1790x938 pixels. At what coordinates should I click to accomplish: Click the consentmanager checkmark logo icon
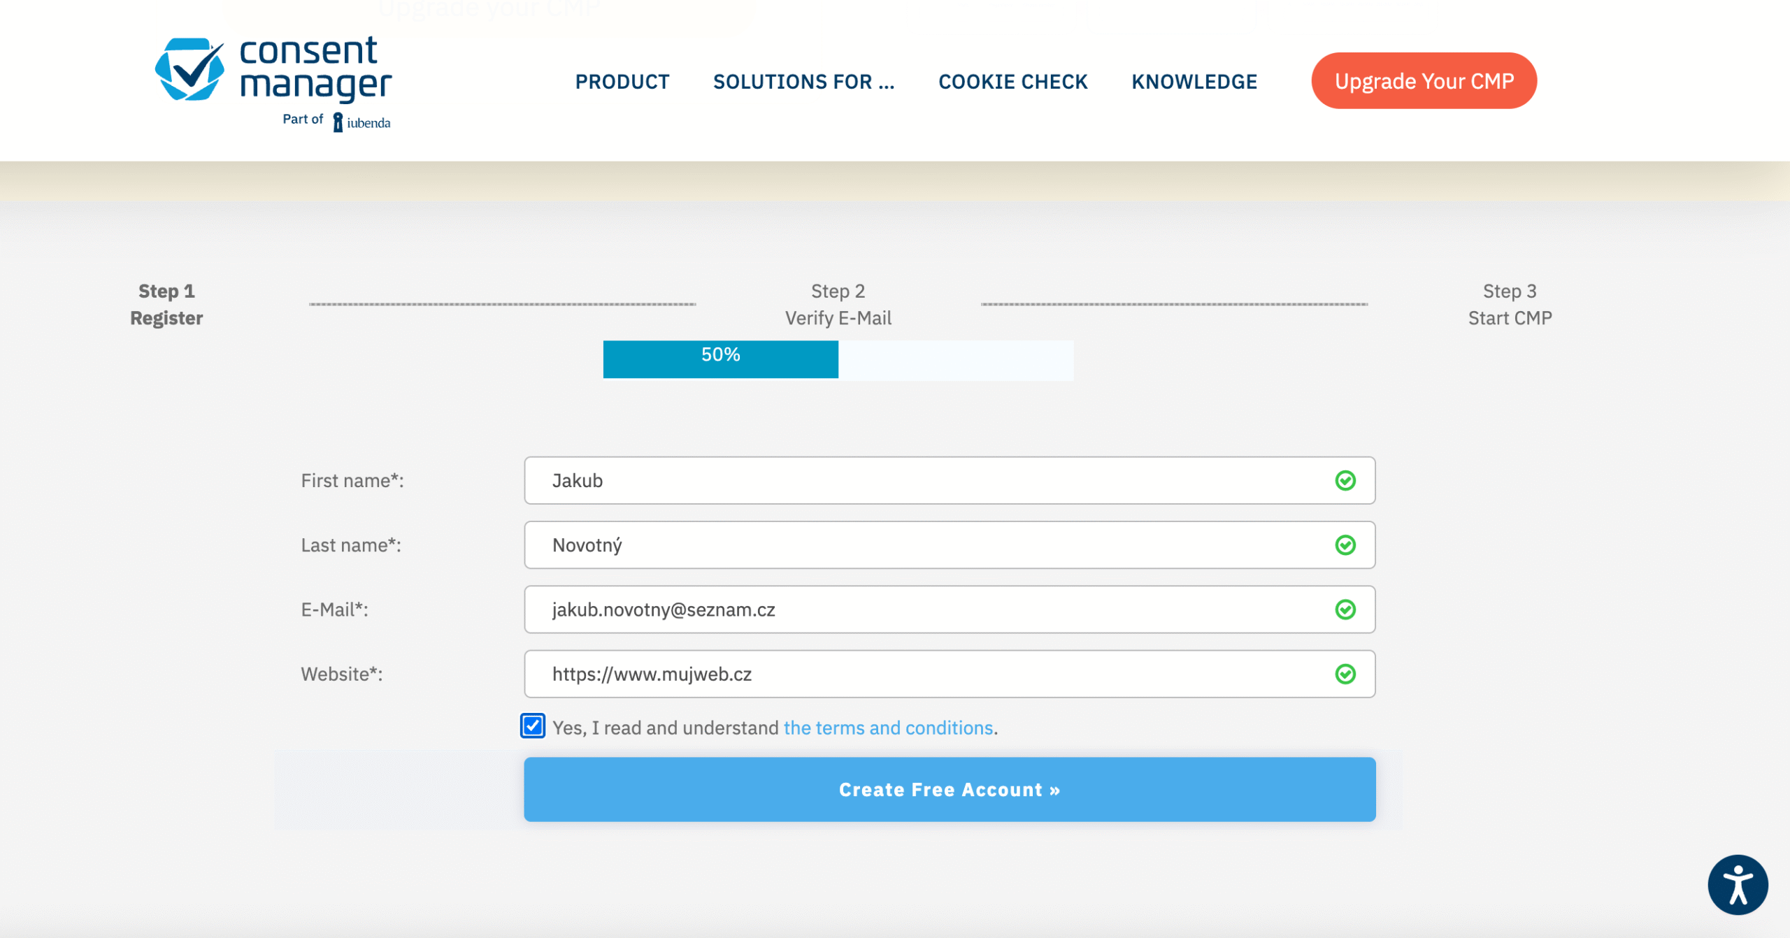coord(189,70)
